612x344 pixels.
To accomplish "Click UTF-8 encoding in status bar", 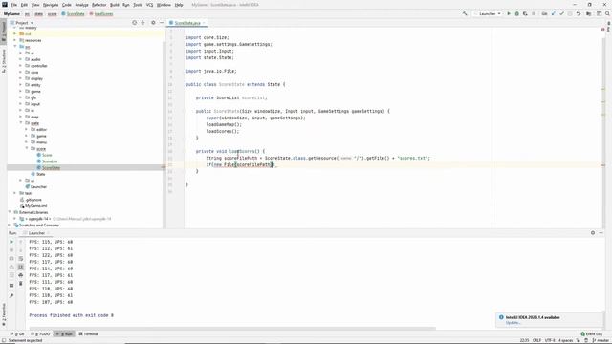I will point(550,340).
